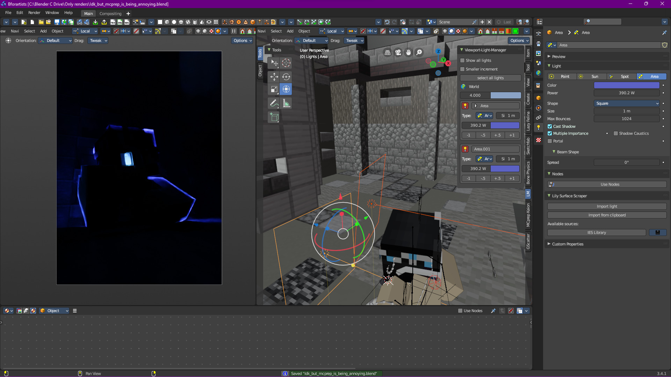Switch to the Compositing workspace tab
Screen dimensions: 671x377
point(110,14)
